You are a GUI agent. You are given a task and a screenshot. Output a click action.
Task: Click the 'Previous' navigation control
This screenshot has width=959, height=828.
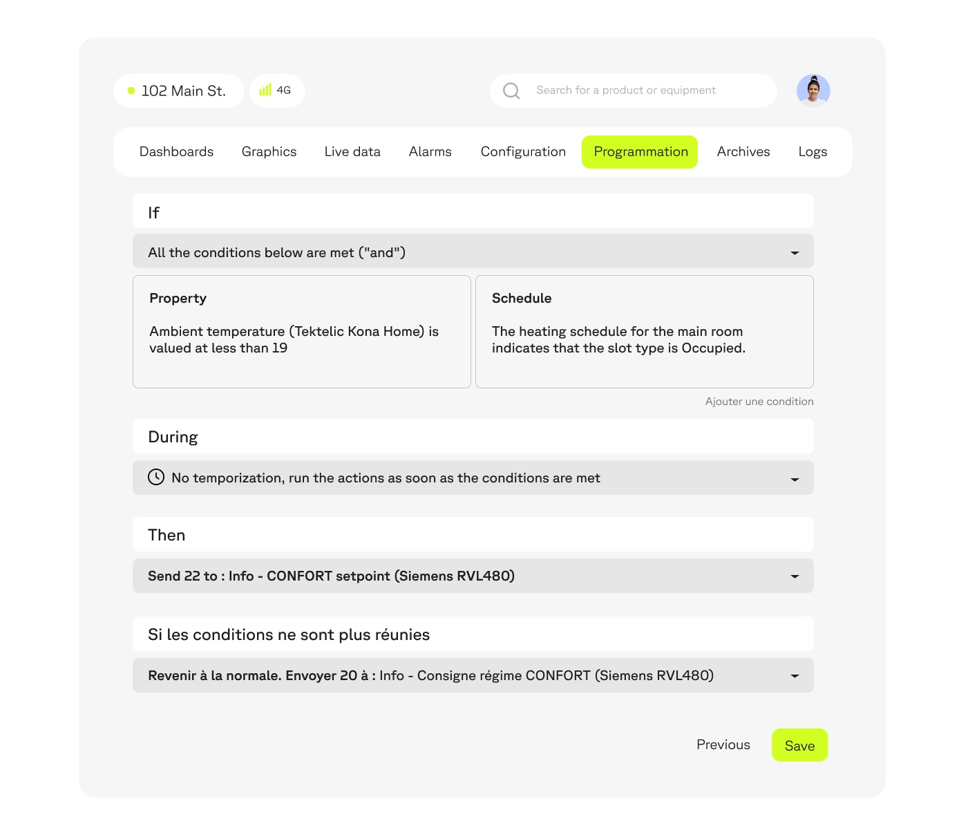click(723, 744)
